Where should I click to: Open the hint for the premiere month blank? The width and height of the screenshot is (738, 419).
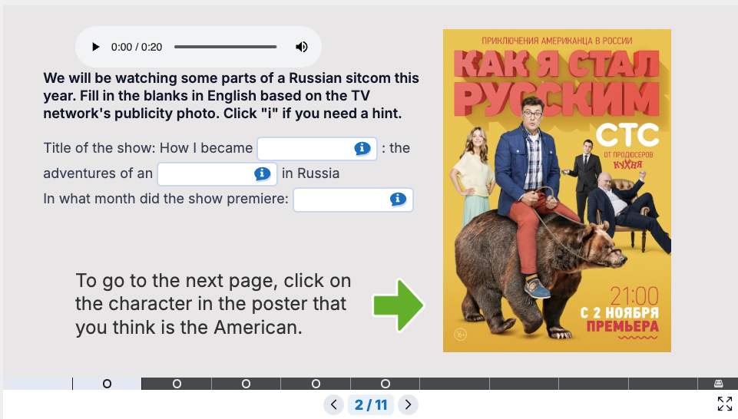click(x=398, y=200)
